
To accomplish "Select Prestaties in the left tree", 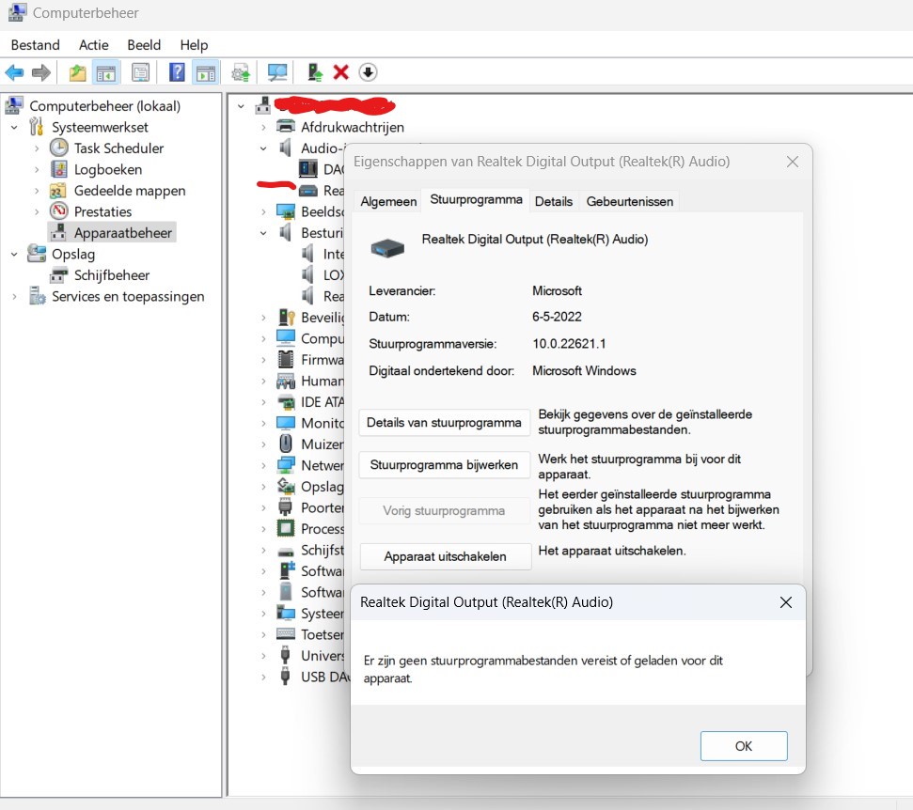I will click(x=102, y=211).
